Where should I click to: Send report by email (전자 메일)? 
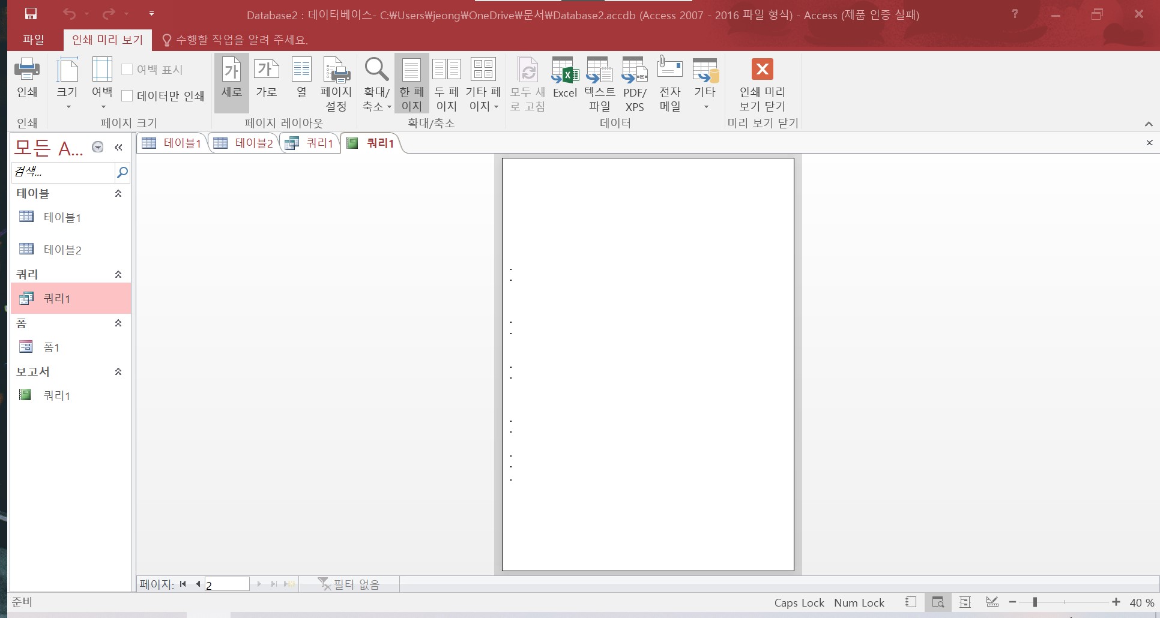[x=669, y=84]
